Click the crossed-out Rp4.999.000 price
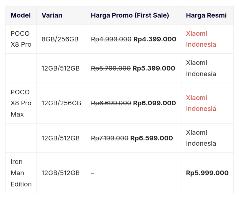This screenshot has width=239, height=198. point(111,39)
